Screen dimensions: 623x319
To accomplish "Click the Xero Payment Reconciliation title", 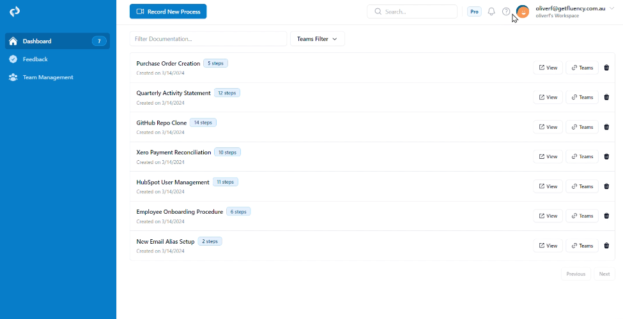I will (174, 152).
